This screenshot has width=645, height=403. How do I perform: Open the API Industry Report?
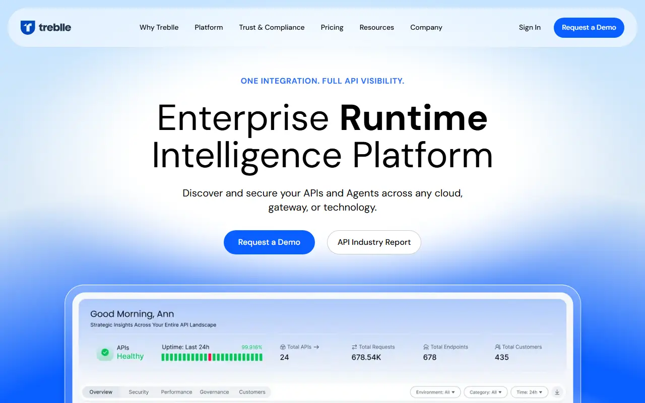coord(374,242)
